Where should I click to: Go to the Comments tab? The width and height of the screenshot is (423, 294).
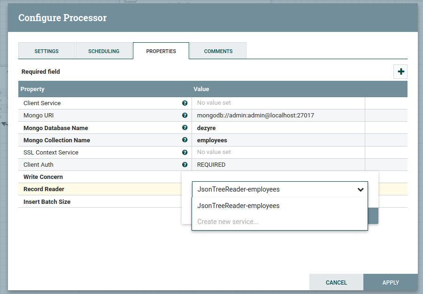point(218,51)
